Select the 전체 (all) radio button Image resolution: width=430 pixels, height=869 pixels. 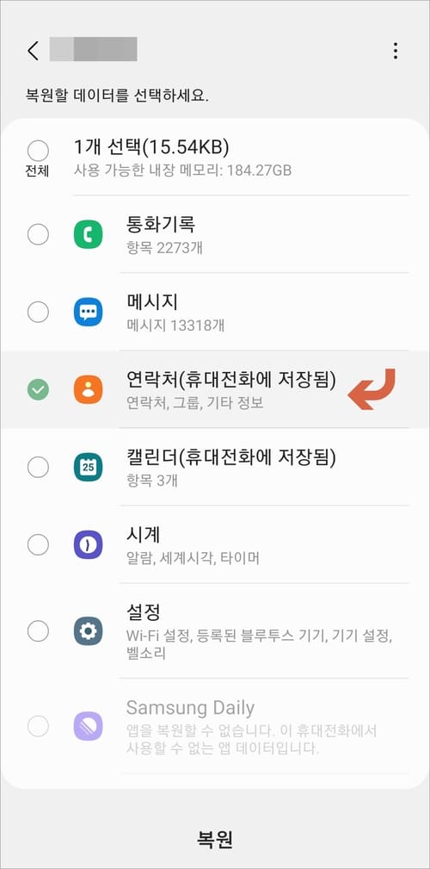coord(38,151)
